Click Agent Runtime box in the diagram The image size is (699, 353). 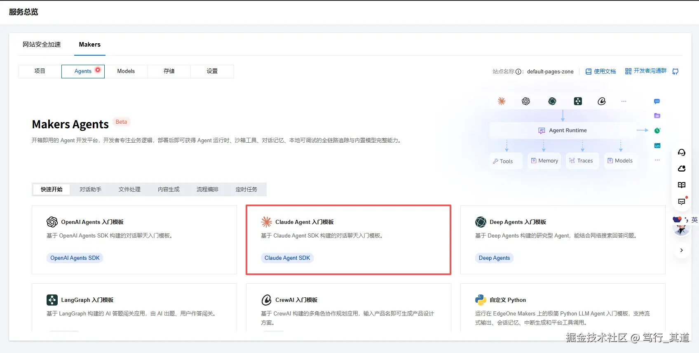coord(563,130)
